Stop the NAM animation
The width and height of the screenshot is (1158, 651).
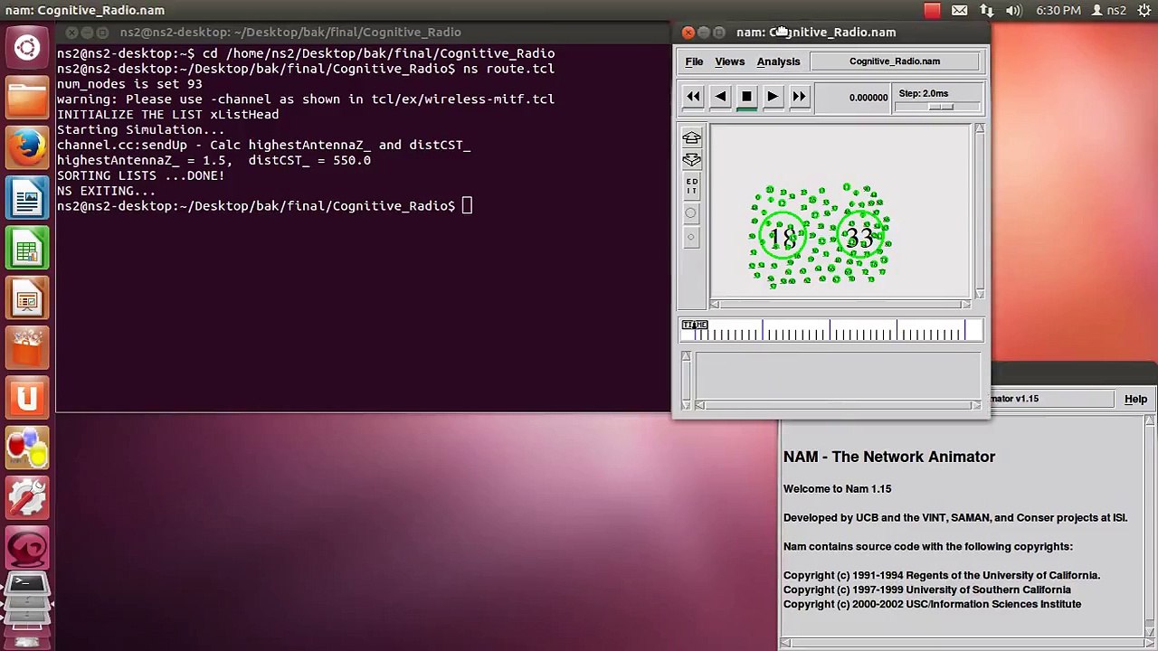coord(746,97)
